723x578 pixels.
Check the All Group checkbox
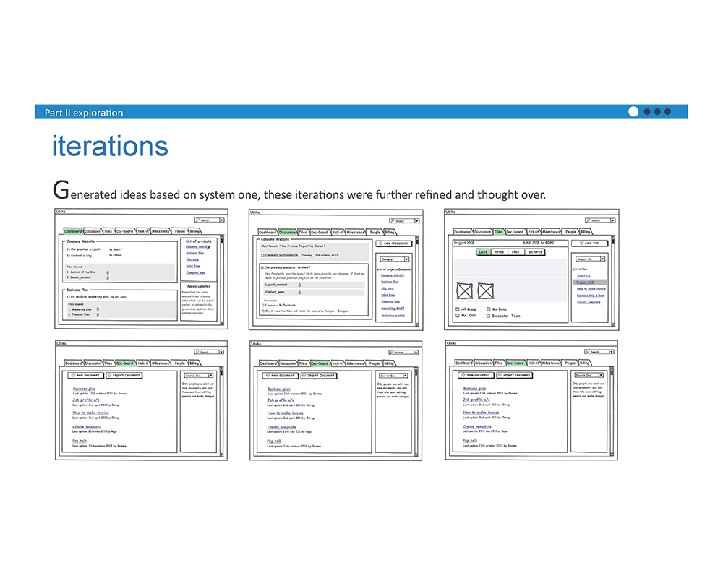tap(458, 309)
